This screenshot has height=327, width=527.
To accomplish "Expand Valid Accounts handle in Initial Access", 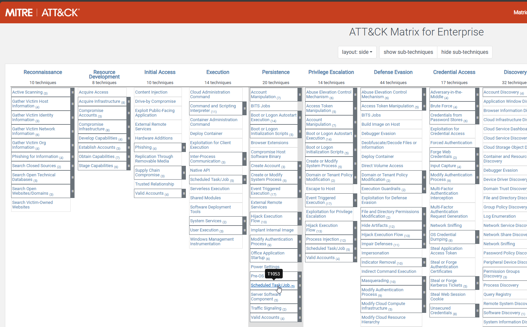I will pyautogui.click(x=184, y=193).
